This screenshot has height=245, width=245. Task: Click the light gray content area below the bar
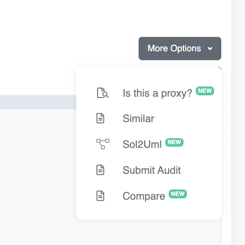tap(38, 177)
